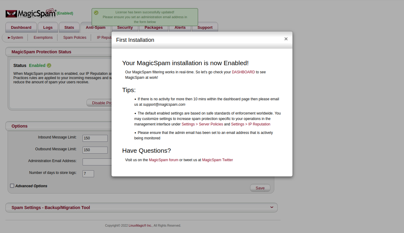Screen dimensions: 404x233
Task: Open the Support tab
Action: (x=205, y=27)
